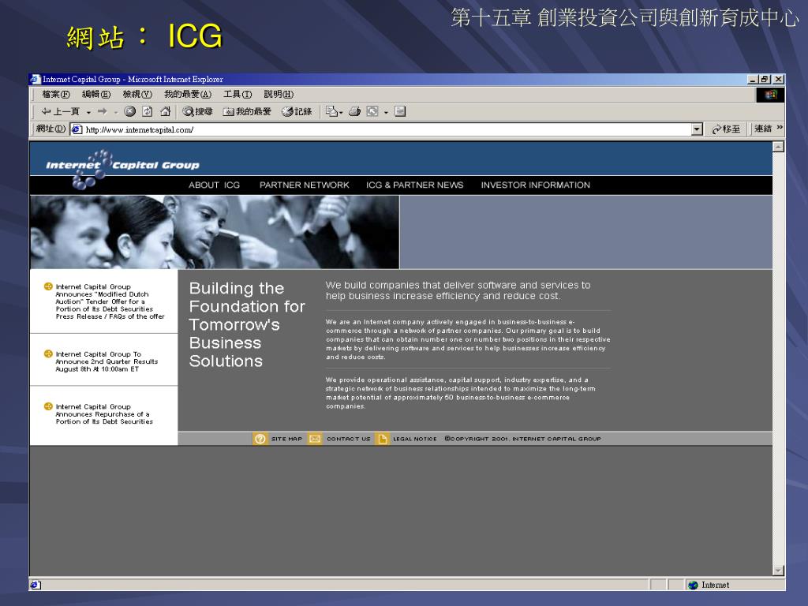The width and height of the screenshot is (808, 606).
Task: Open the ABOUT ICG page
Action: [214, 185]
